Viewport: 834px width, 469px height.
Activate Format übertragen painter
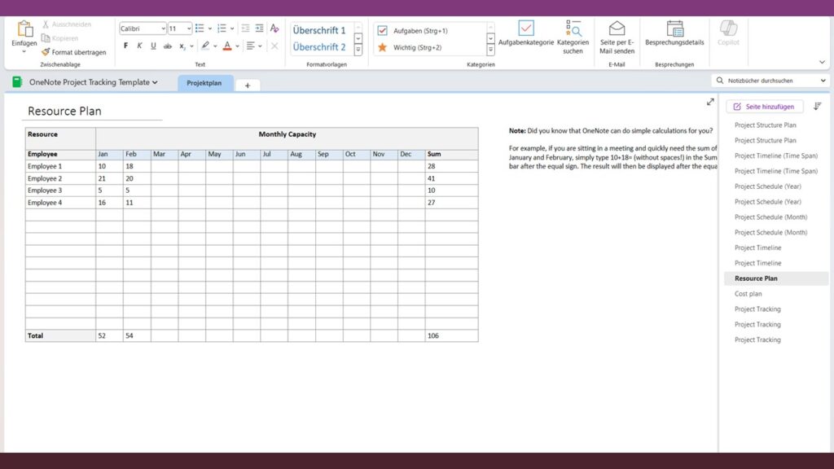[74, 52]
